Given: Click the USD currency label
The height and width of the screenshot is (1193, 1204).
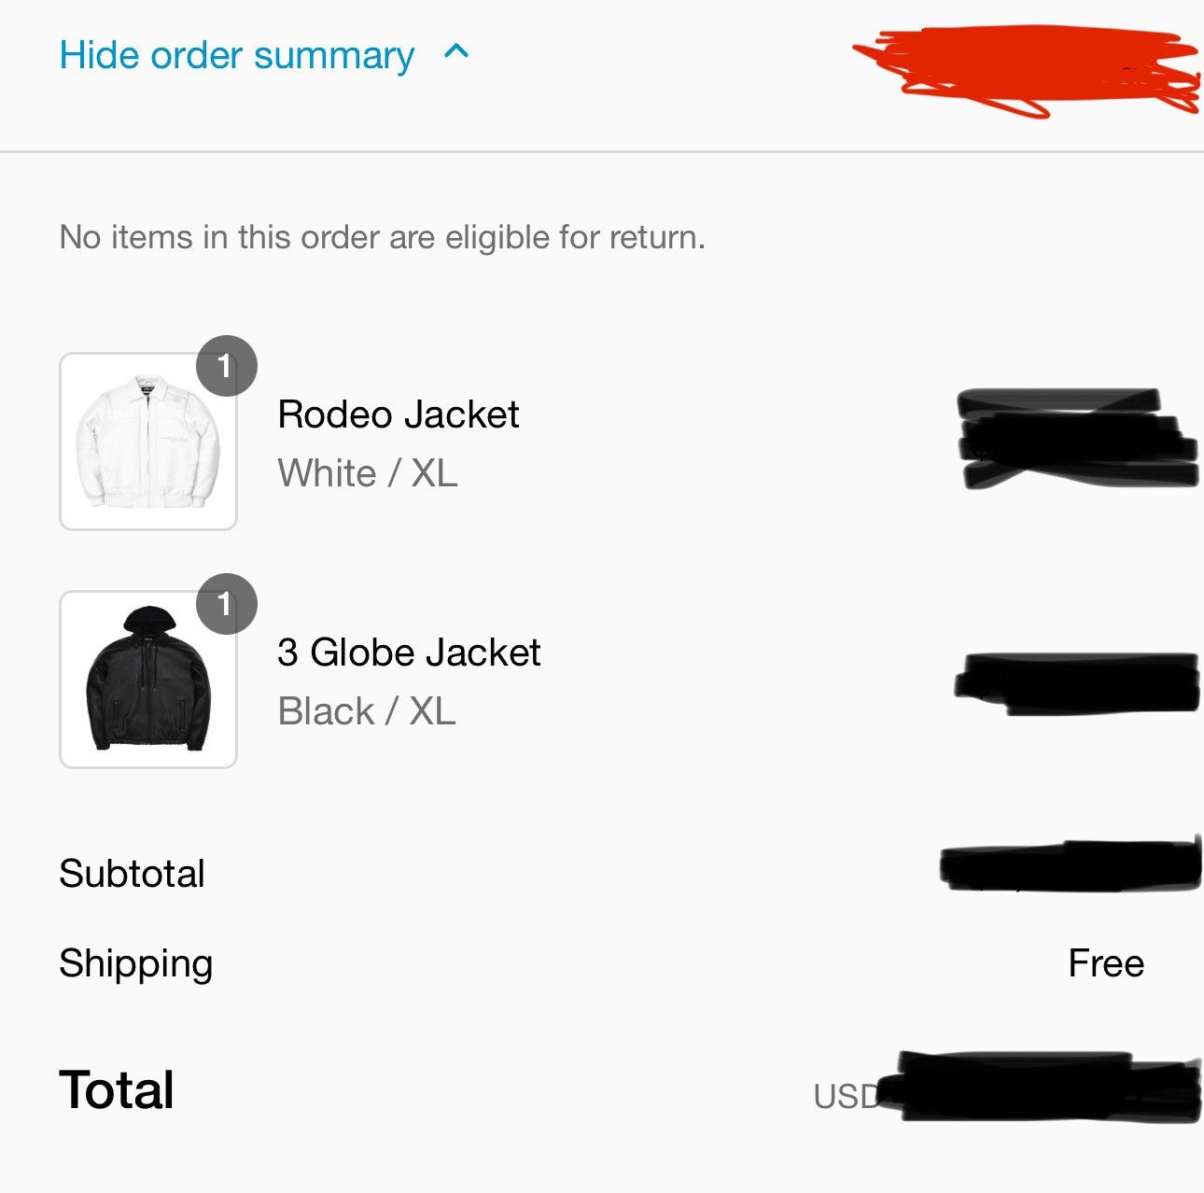Looking at the screenshot, I should click(x=846, y=1097).
